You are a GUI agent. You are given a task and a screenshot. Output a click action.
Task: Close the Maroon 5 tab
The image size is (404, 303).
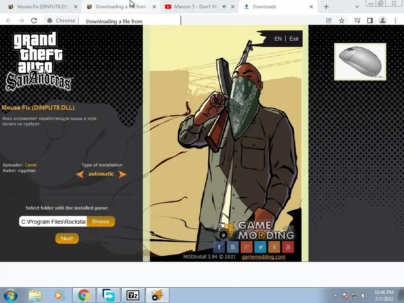233,7
